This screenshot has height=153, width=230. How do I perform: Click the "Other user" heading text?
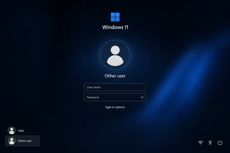pos(115,76)
